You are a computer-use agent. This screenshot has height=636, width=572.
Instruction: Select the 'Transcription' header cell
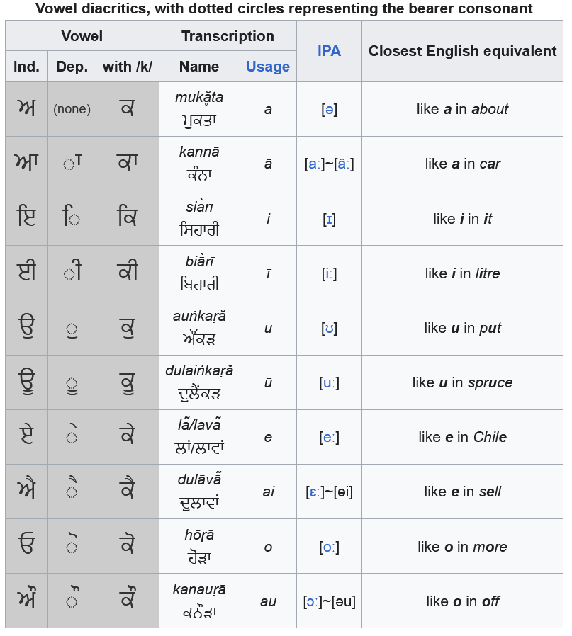pos(228,36)
